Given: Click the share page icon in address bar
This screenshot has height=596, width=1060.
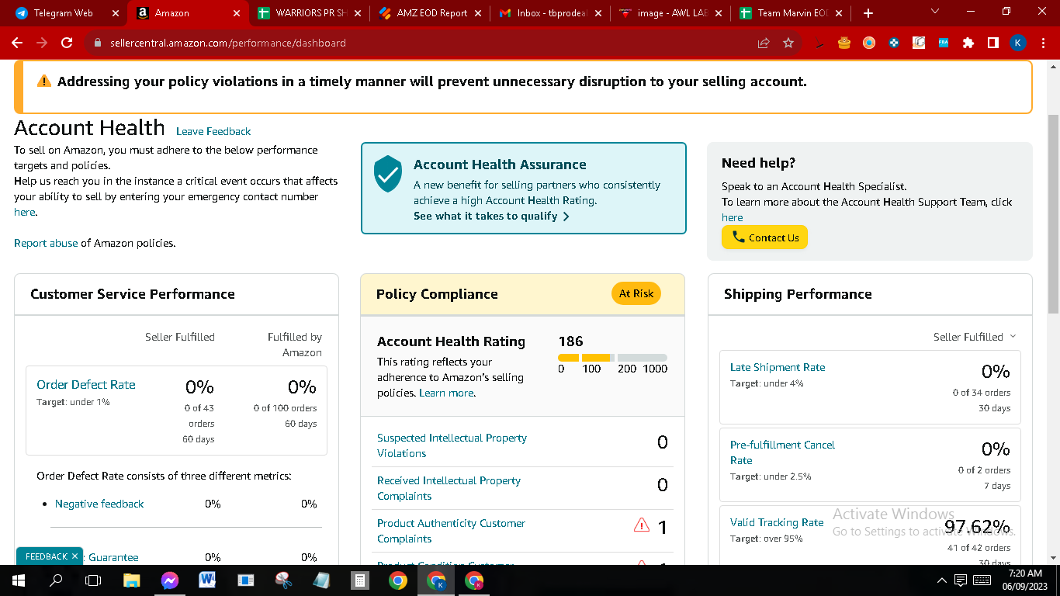Looking at the screenshot, I should 764,43.
